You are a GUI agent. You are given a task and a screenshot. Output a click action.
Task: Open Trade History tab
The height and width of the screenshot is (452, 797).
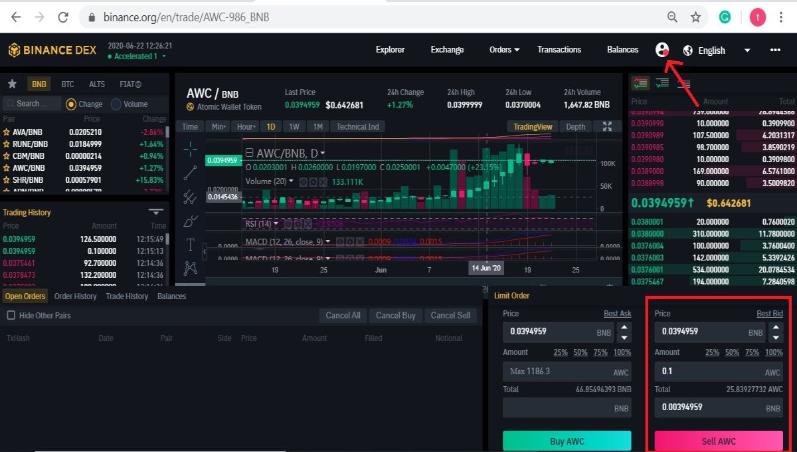pos(127,296)
